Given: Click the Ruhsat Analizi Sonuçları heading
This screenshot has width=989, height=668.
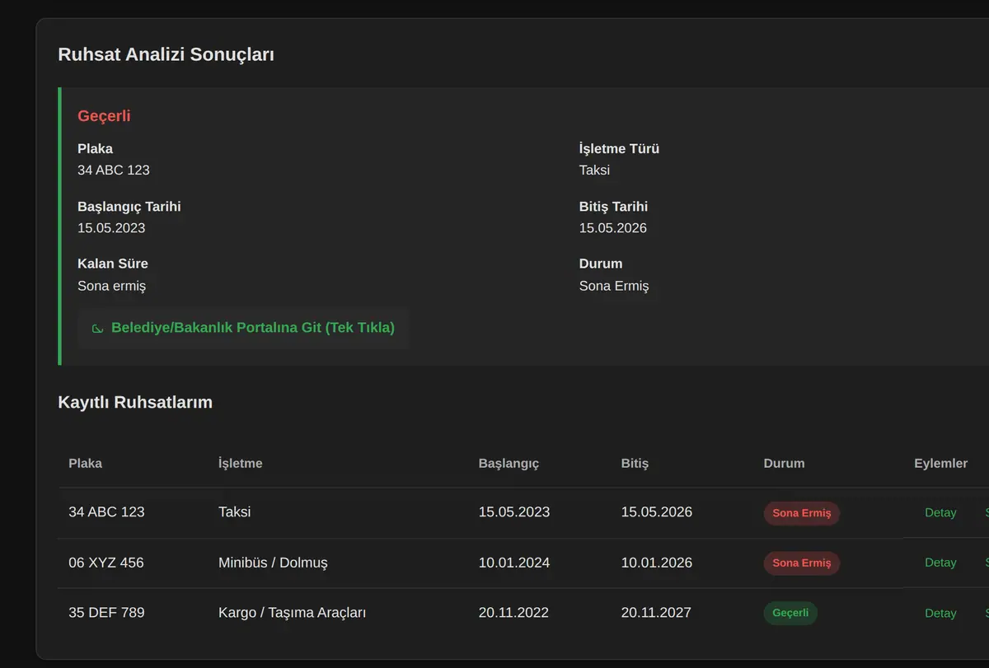Looking at the screenshot, I should (x=166, y=54).
